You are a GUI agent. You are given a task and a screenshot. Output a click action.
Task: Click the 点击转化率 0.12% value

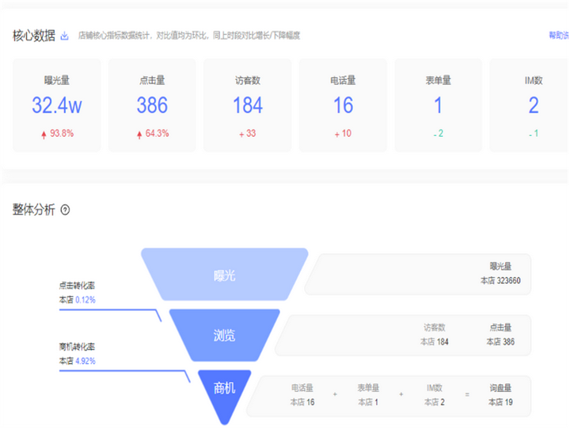tap(85, 301)
